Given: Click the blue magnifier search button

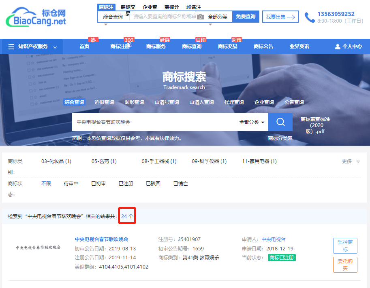Looking at the screenshot, I should [280, 122].
